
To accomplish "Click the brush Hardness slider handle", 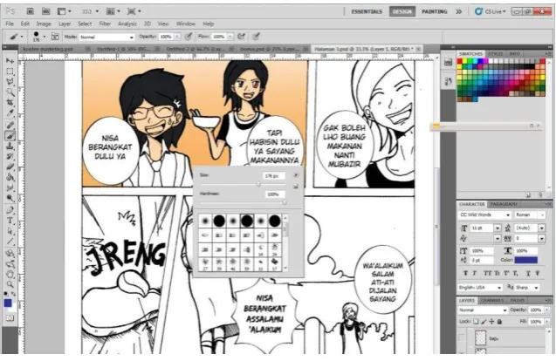I will pos(284,202).
